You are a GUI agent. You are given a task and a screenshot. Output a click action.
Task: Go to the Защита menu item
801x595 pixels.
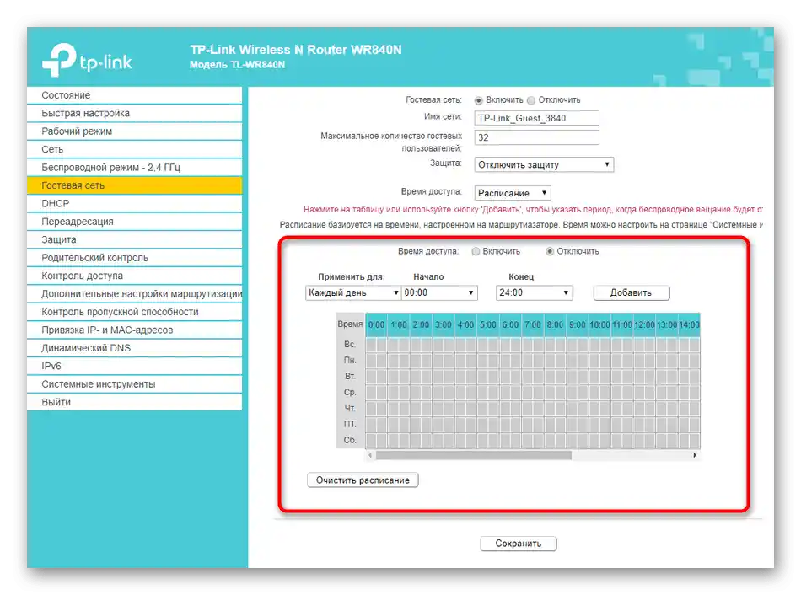click(x=134, y=239)
